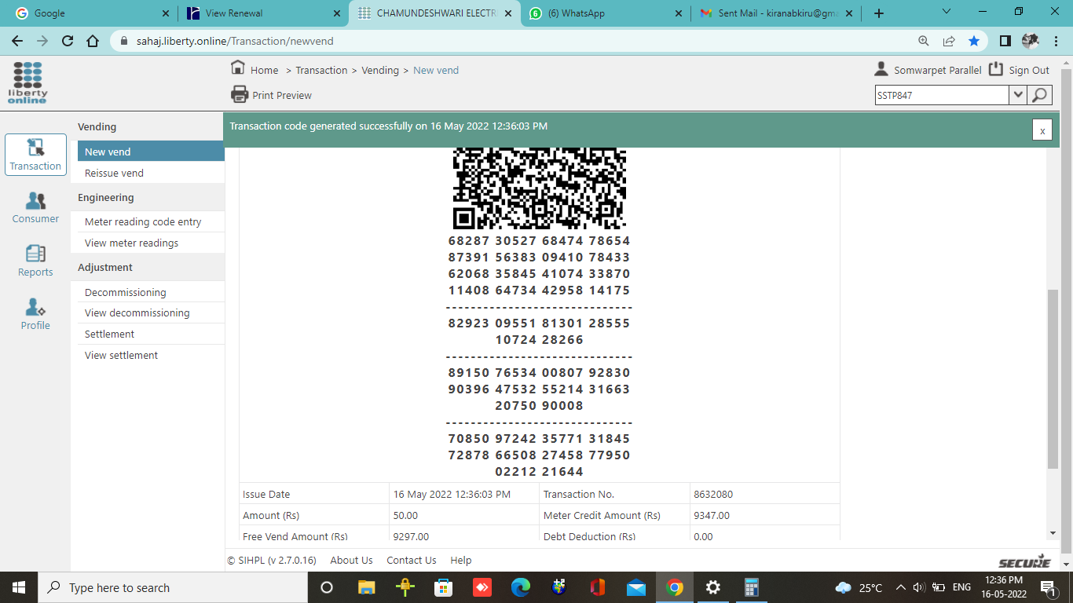This screenshot has height=603, width=1073.
Task: Open the Contact Us footer link
Action: coord(412,560)
